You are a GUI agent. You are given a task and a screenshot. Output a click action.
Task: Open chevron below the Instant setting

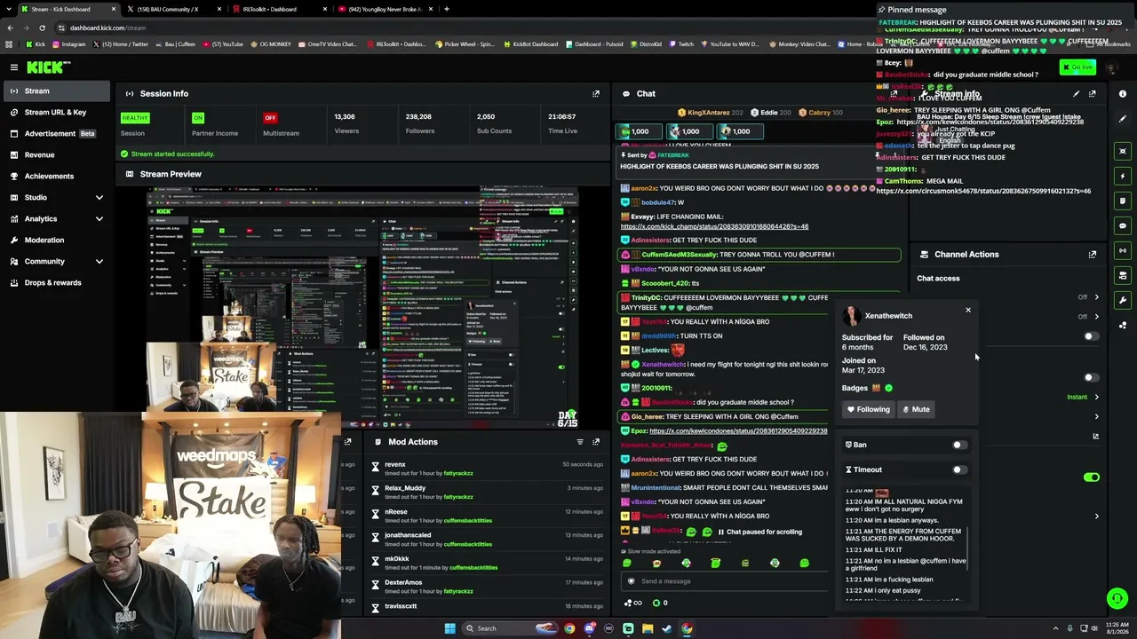[1096, 416]
